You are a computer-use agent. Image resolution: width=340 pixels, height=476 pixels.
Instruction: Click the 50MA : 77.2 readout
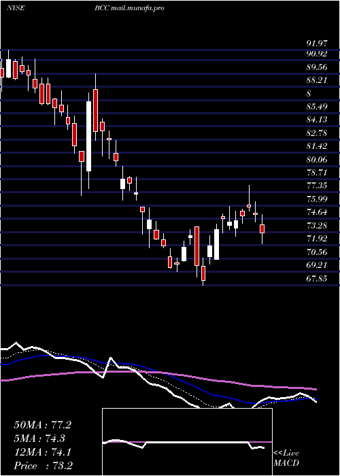click(x=42, y=425)
